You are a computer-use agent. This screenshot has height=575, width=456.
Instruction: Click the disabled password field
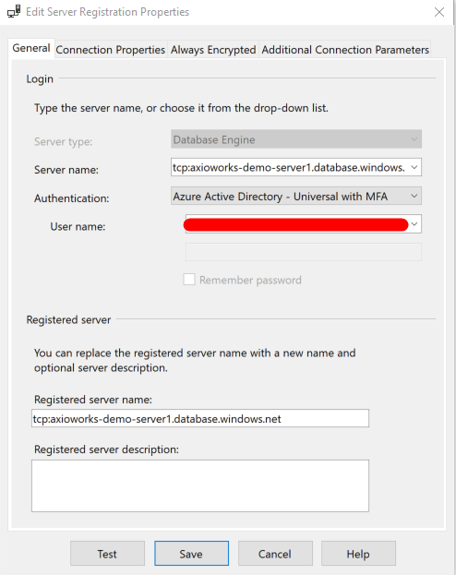point(304,252)
